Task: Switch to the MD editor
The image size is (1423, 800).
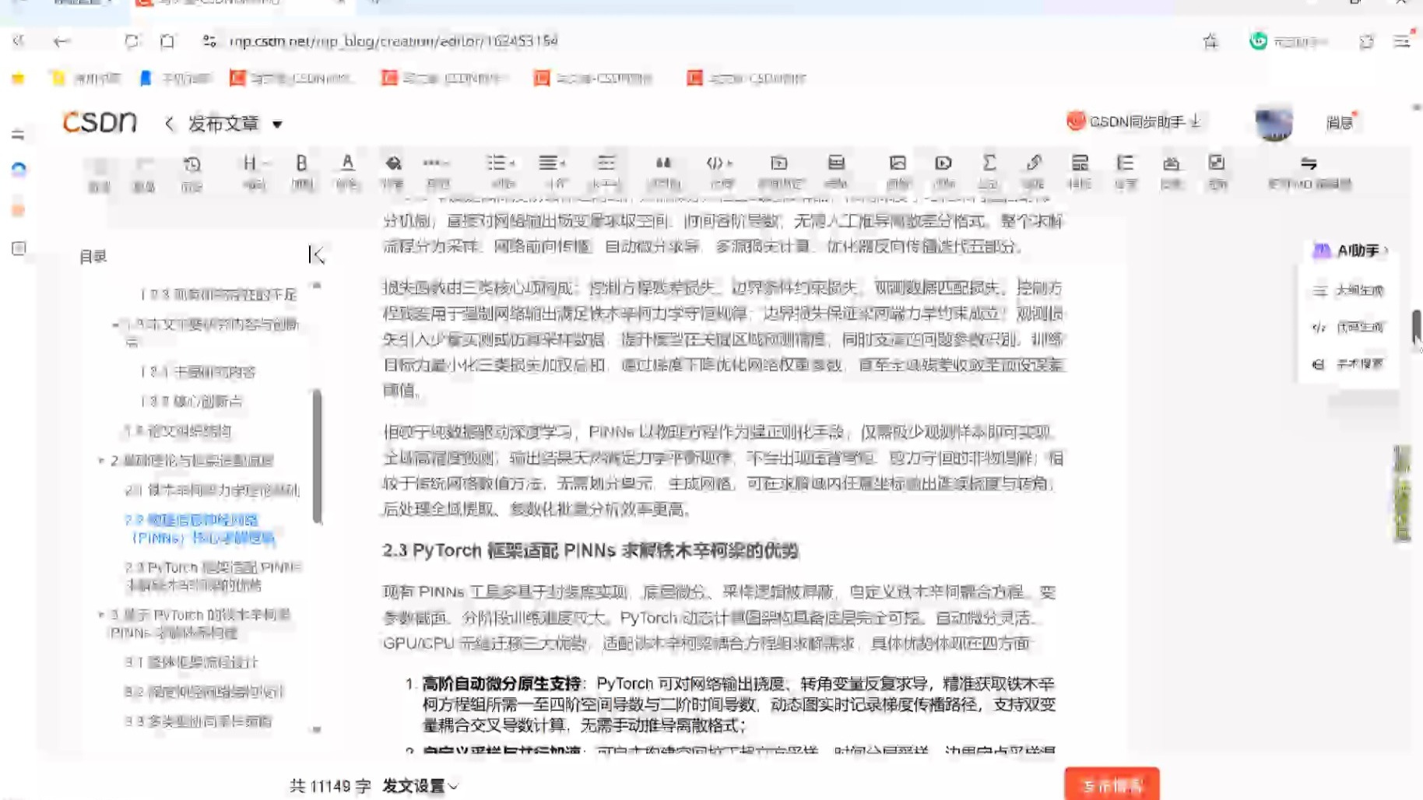Action: (x=1309, y=172)
